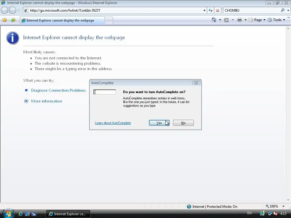Click the search magnifier icon
This screenshot has width=291, height=218.
point(283,10)
